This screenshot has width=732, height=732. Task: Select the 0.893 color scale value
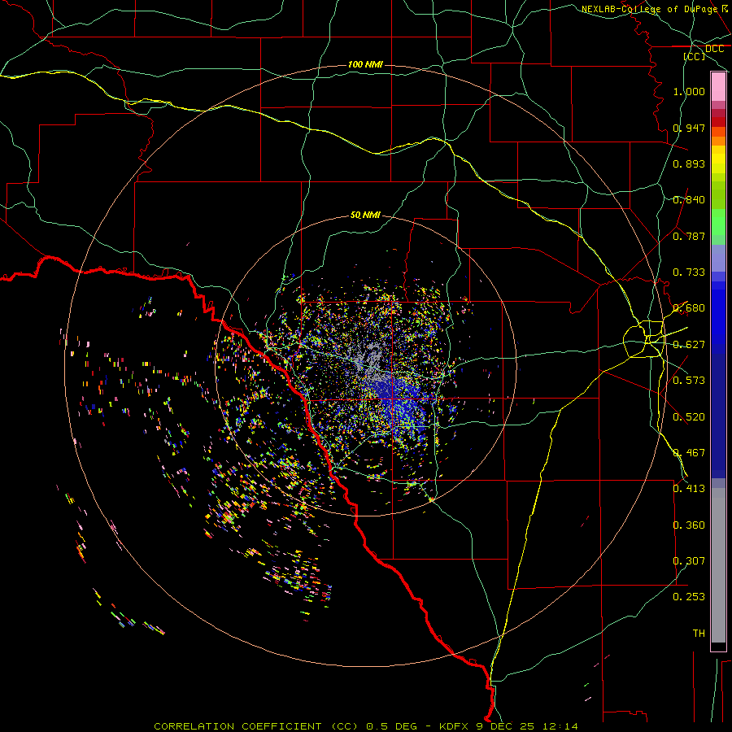pyautogui.click(x=689, y=163)
